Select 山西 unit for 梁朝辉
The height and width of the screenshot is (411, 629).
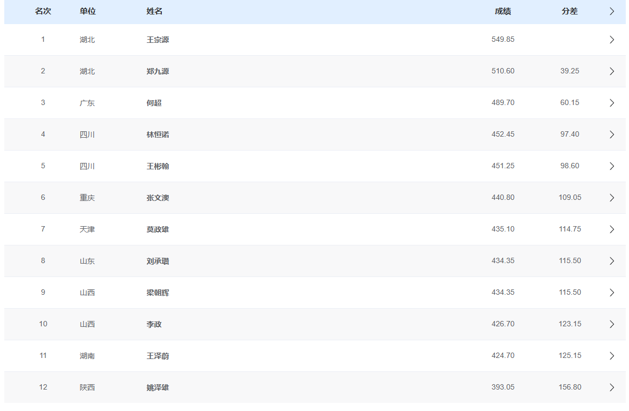[87, 292]
